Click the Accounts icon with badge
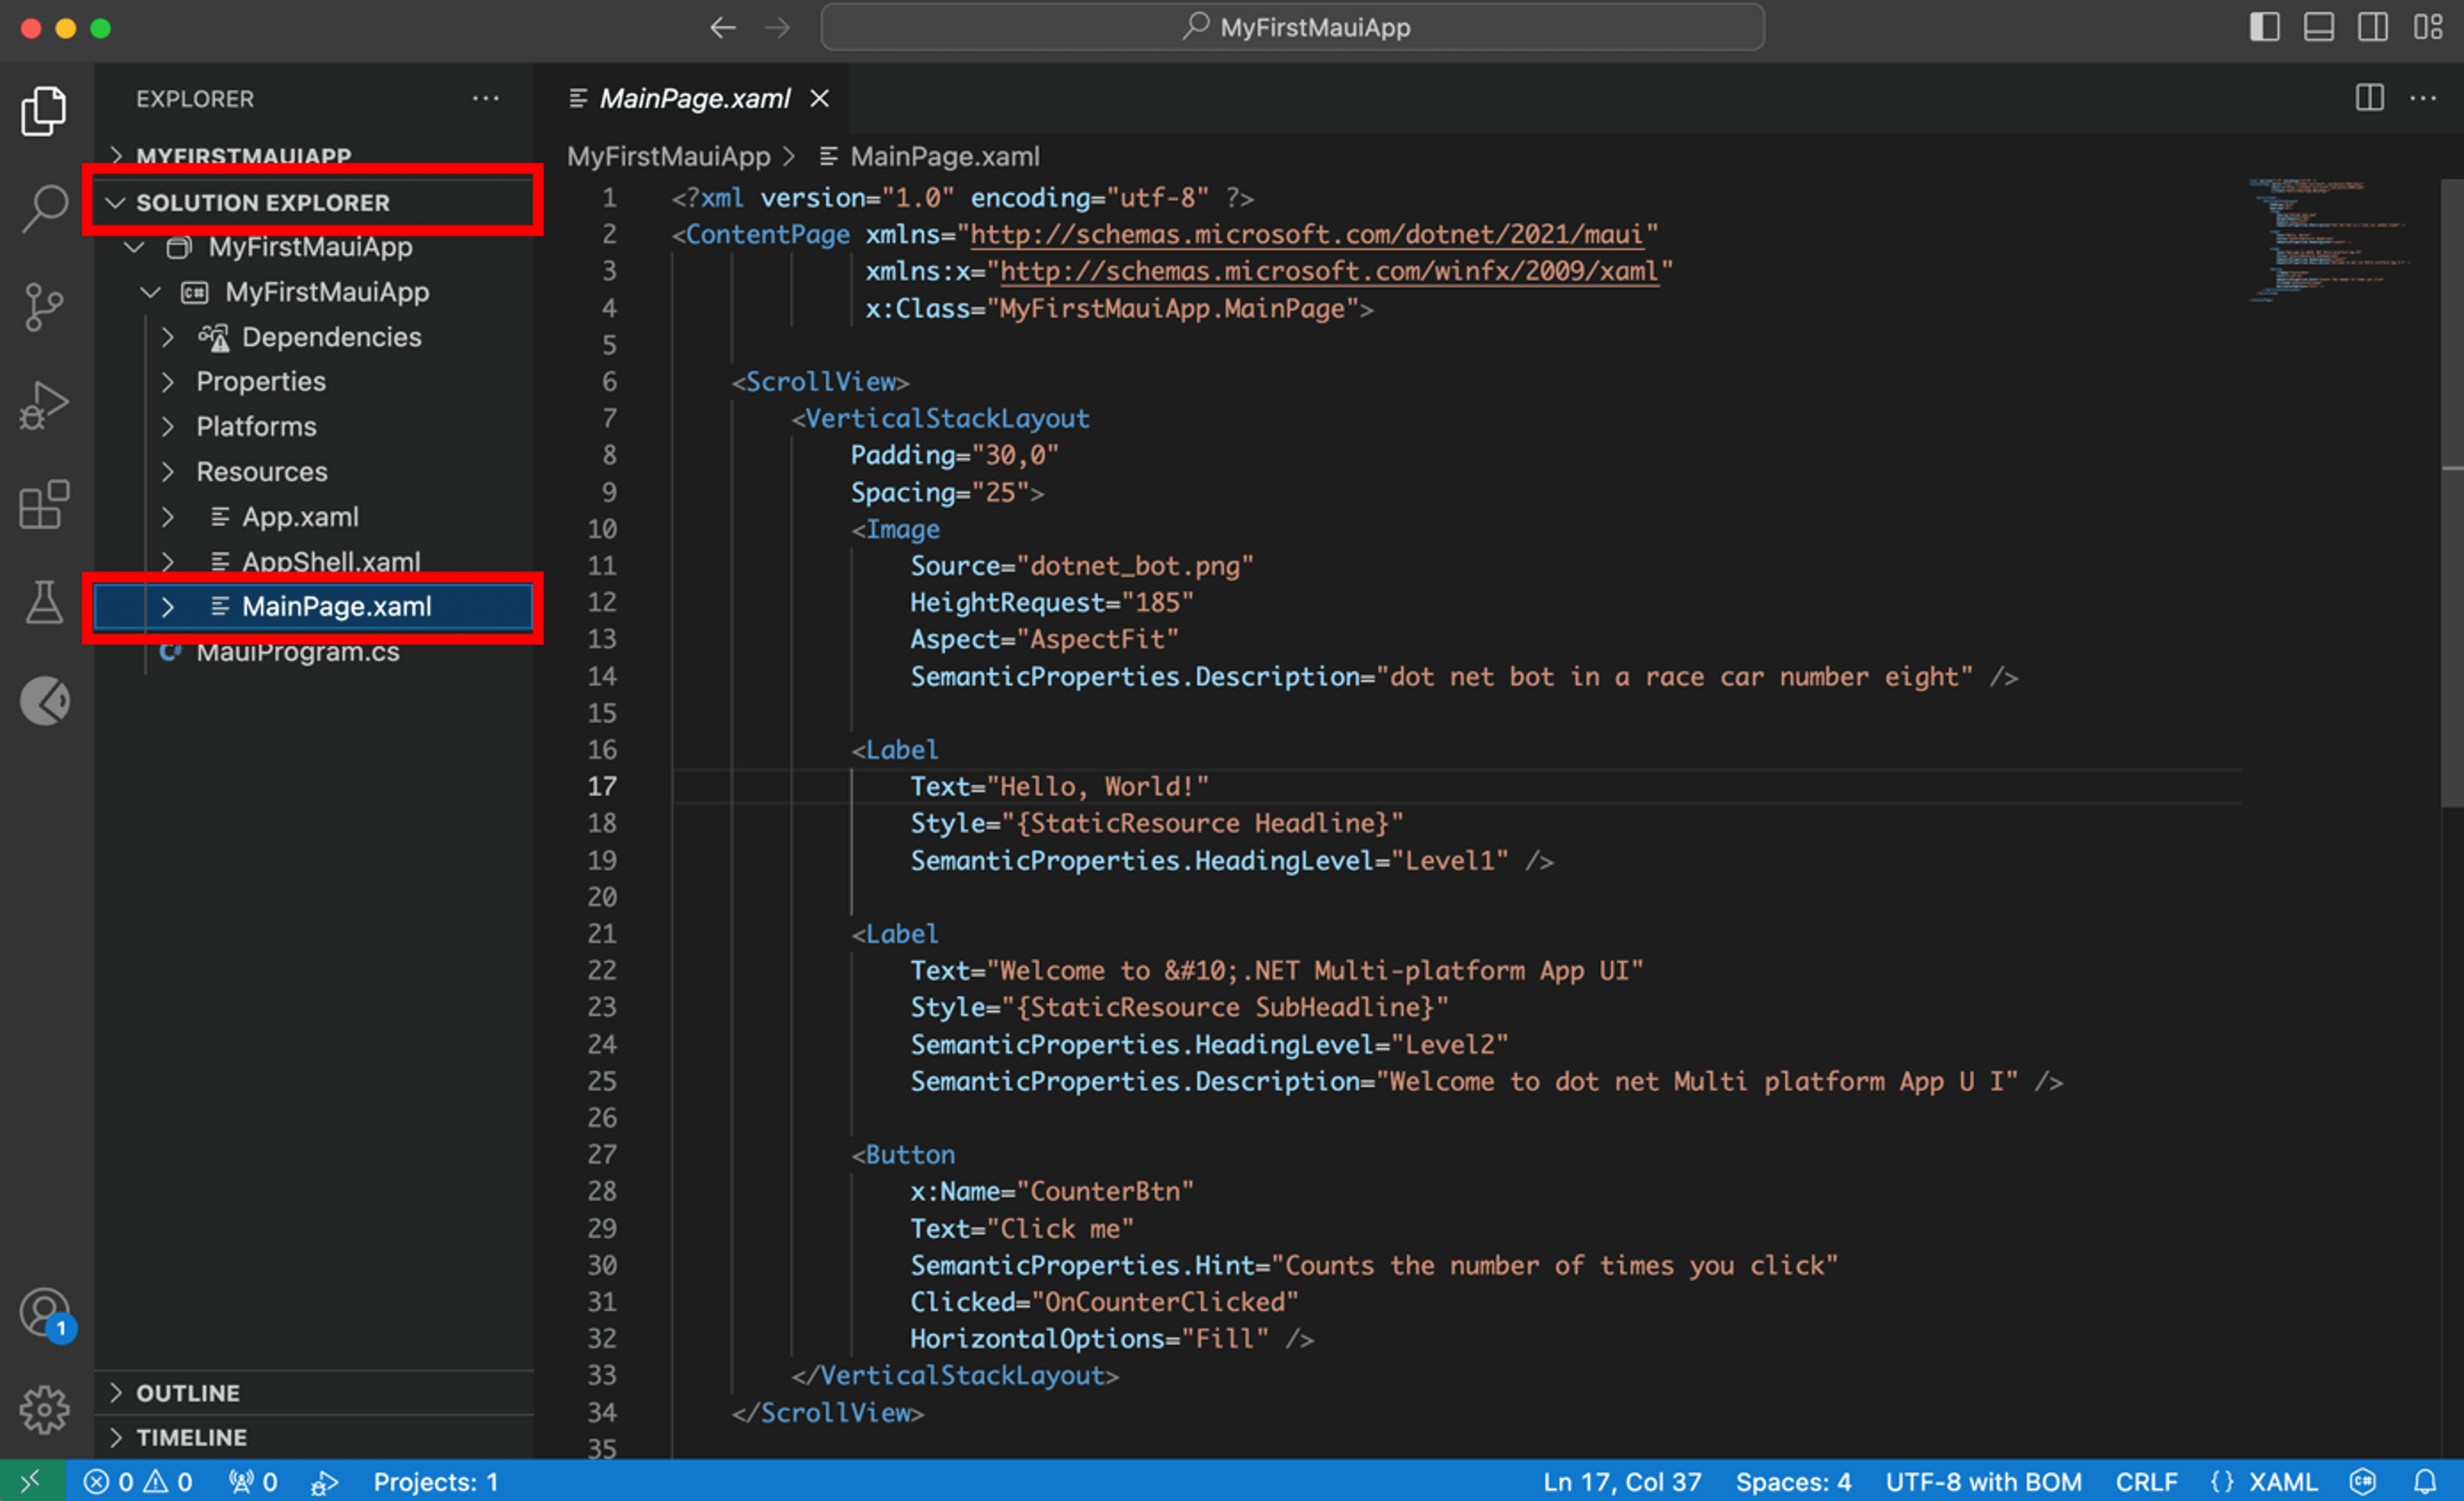The height and width of the screenshot is (1501, 2464). coord(44,1313)
